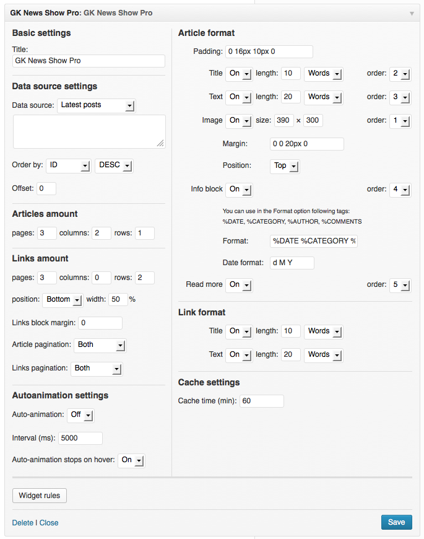Click the Delete link
The width and height of the screenshot is (424, 539).
[x=23, y=523]
